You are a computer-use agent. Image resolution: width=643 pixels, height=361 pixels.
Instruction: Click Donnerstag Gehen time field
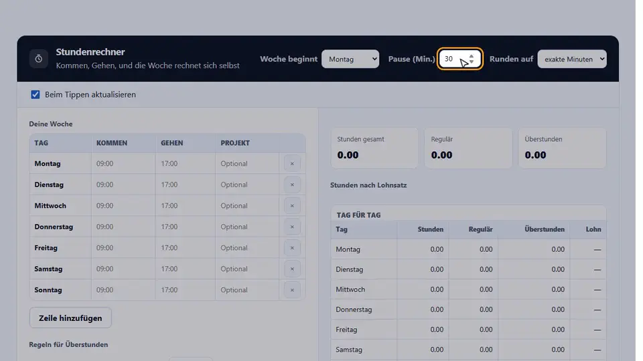(x=186, y=227)
